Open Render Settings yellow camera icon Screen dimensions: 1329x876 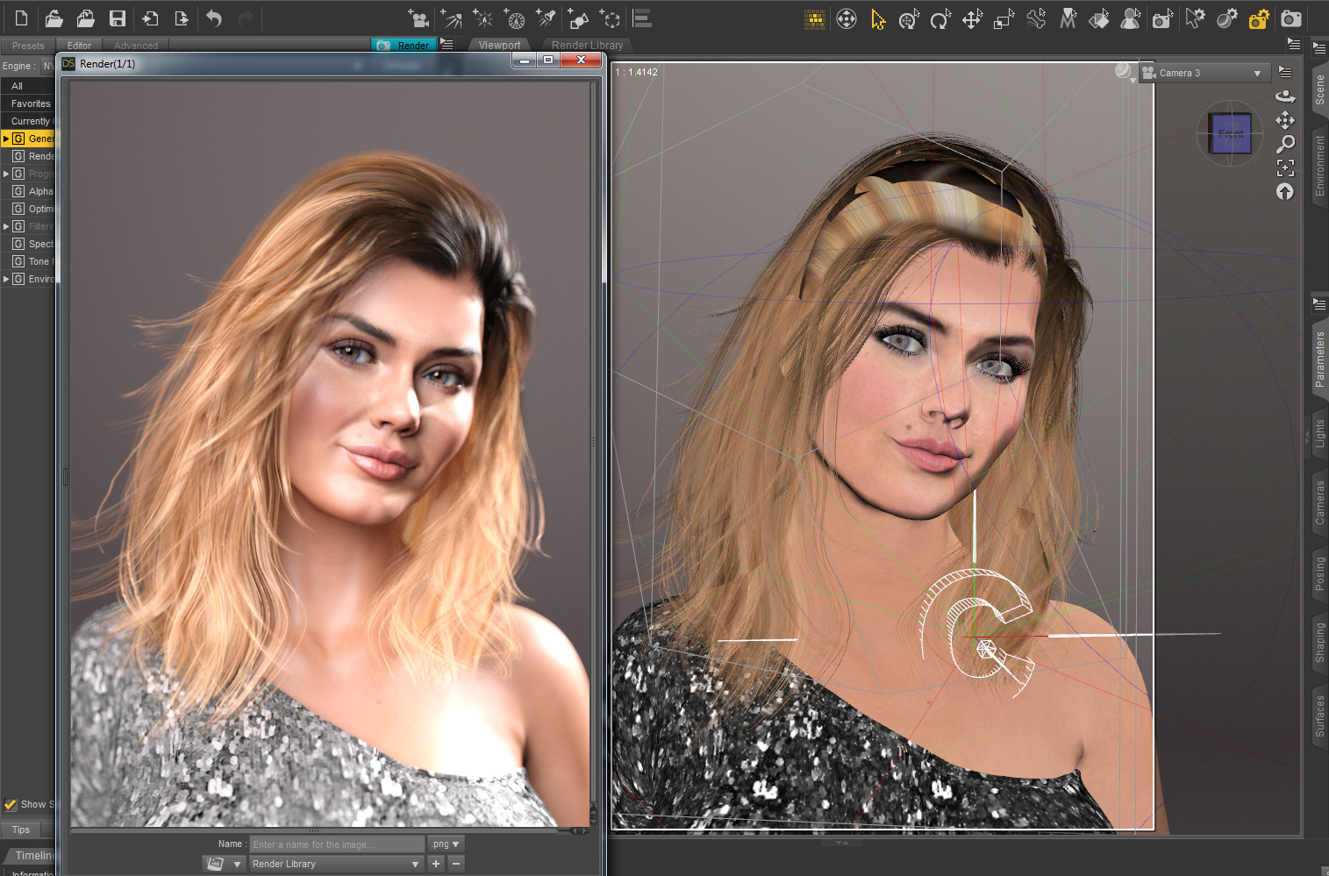click(1259, 18)
